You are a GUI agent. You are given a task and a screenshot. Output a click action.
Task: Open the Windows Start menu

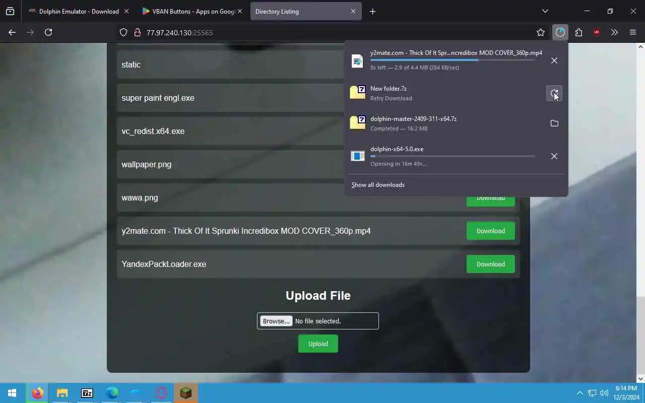click(x=12, y=393)
